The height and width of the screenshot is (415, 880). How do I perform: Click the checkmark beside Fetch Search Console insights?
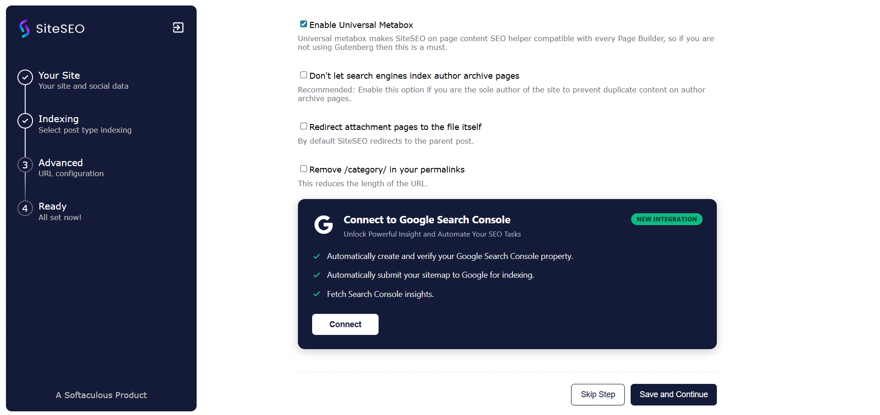[x=317, y=294]
